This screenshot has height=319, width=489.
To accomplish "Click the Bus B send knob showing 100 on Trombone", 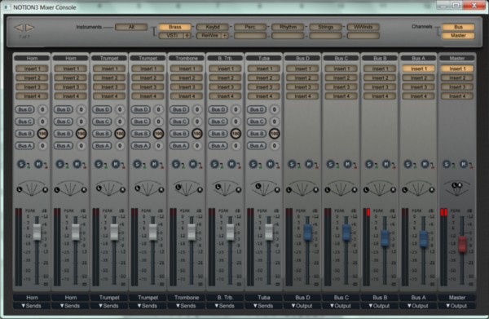I will pos(197,134).
